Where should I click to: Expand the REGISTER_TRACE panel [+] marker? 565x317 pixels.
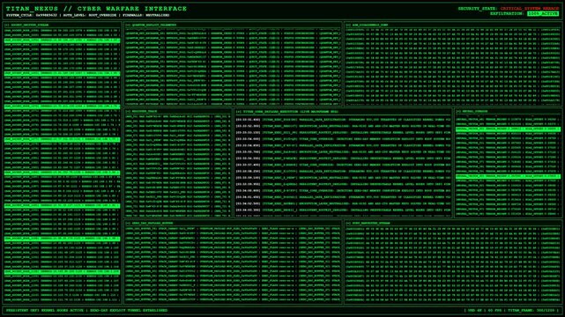(x=128, y=112)
